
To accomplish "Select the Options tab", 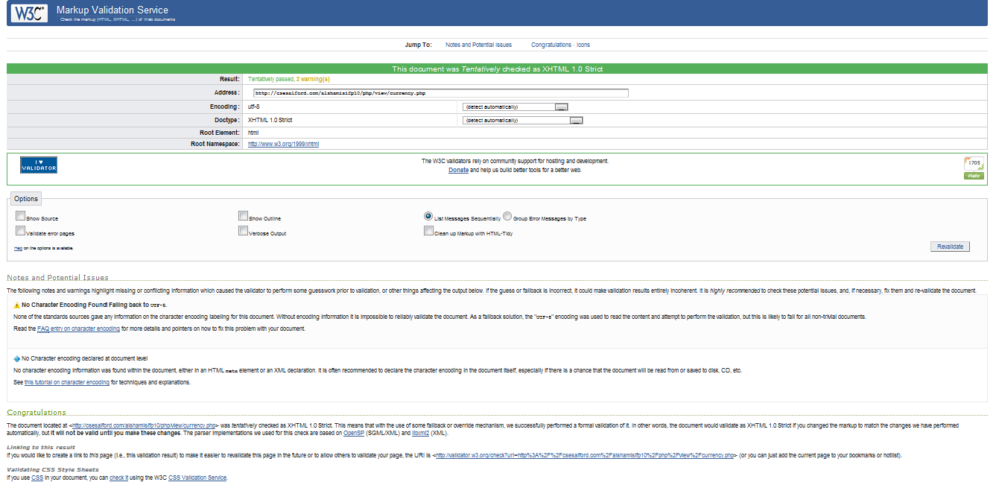I will 25,198.
